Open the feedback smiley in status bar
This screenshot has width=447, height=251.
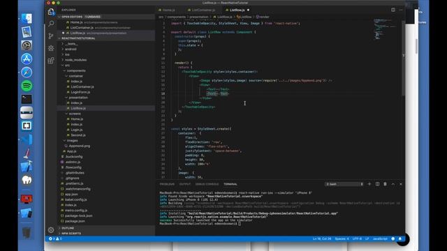(393, 238)
